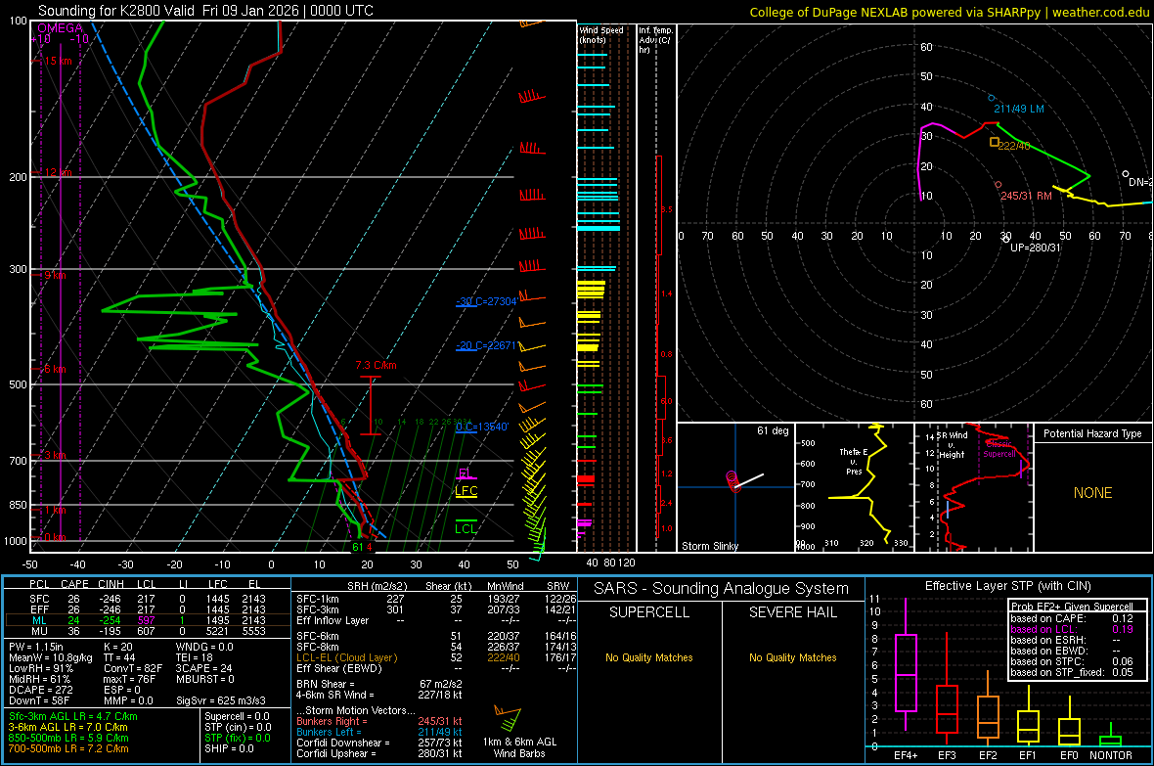Click the 'Storm Slinky' panel label
The image size is (1154, 766).
[709, 546]
